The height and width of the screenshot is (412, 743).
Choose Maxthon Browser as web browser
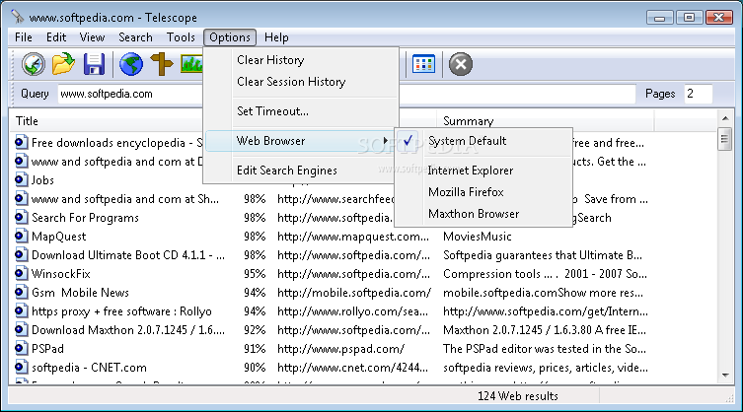[483, 214]
